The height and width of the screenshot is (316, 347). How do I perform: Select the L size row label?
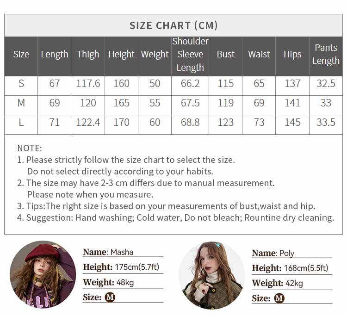click(x=21, y=122)
